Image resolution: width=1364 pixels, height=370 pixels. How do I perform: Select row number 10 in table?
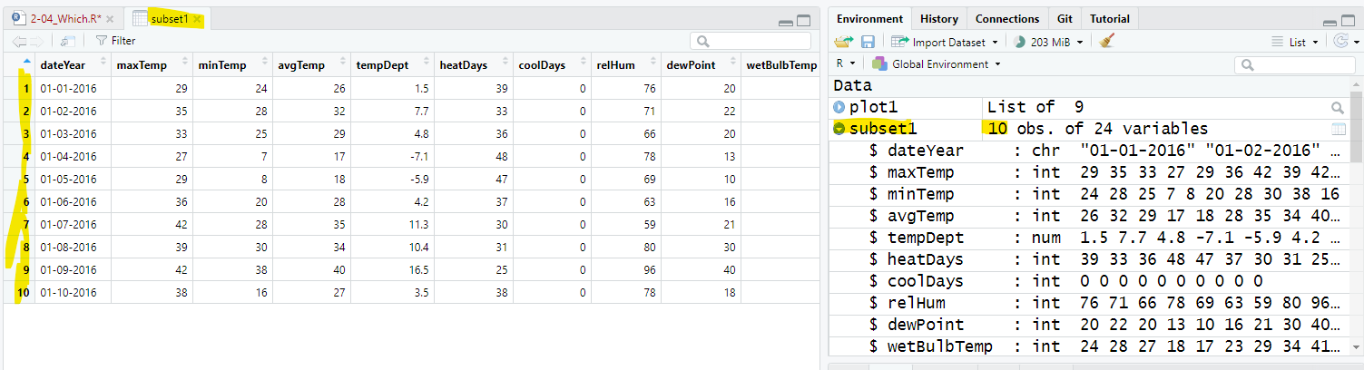(24, 292)
